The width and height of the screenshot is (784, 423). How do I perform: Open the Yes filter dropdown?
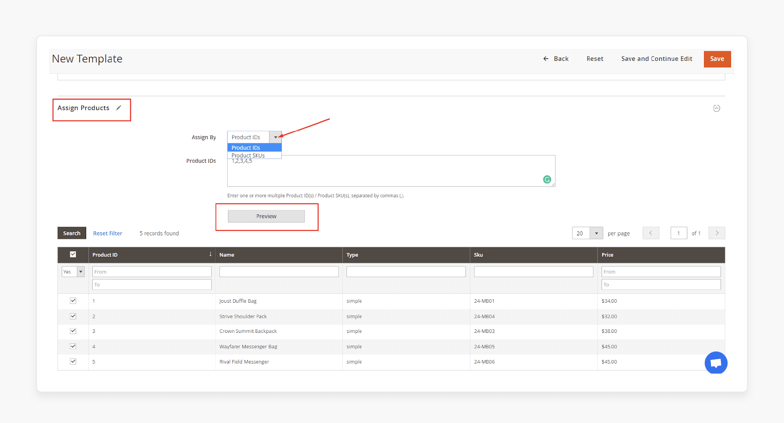click(x=73, y=272)
